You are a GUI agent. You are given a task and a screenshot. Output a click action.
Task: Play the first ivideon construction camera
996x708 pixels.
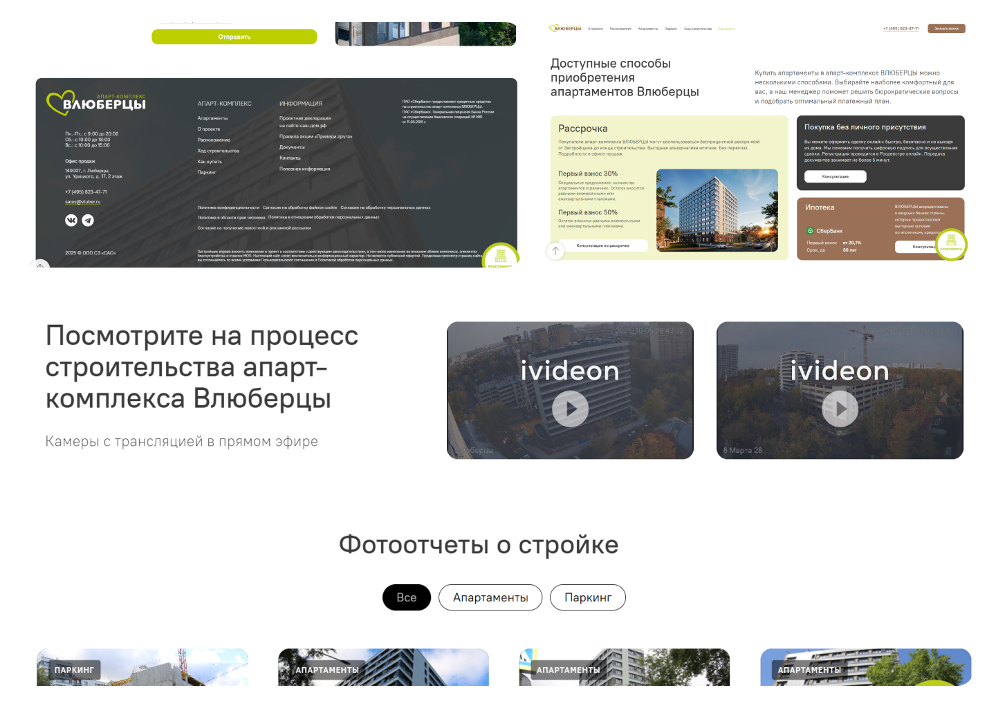pos(570,409)
